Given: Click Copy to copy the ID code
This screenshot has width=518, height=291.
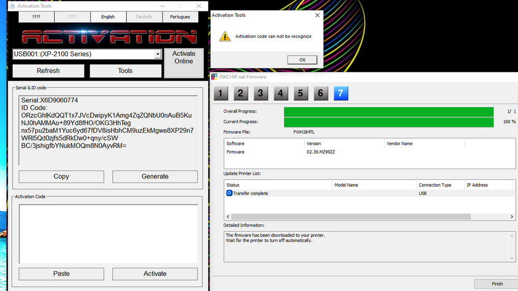Looking at the screenshot, I should coord(61,176).
